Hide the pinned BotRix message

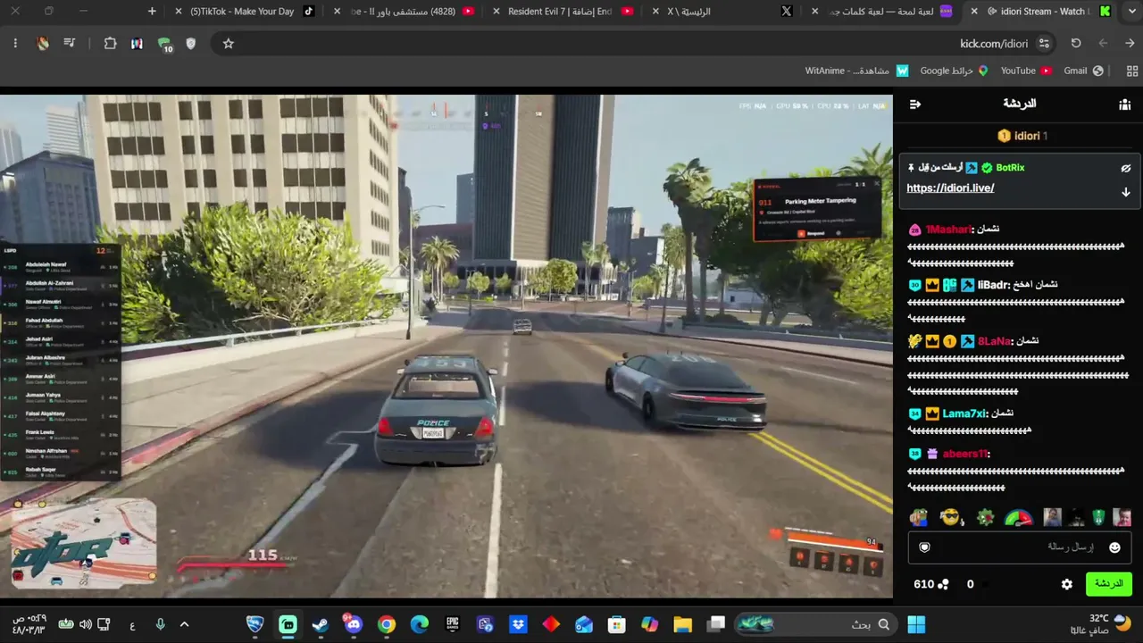point(1126,168)
